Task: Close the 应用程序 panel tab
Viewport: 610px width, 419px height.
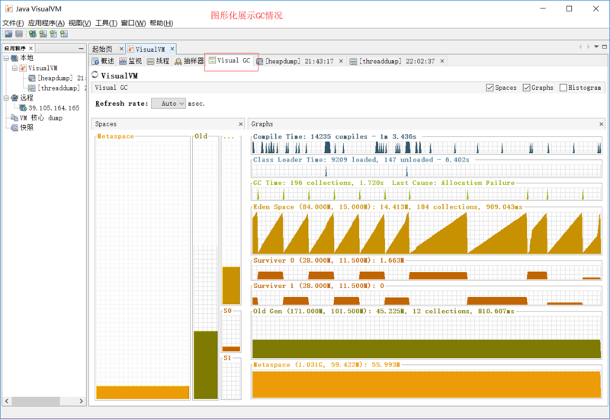Action: (30, 48)
